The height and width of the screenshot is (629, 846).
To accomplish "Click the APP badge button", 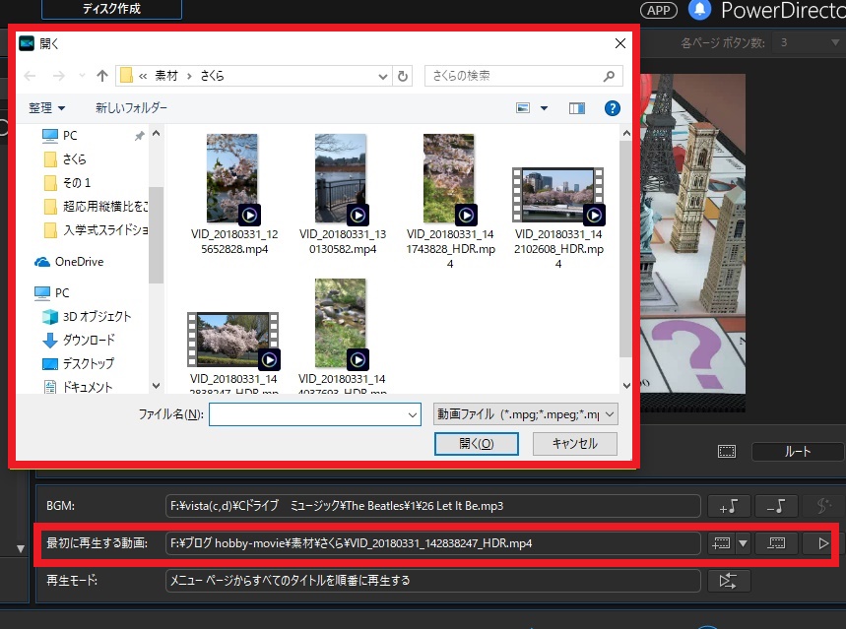I will point(659,10).
